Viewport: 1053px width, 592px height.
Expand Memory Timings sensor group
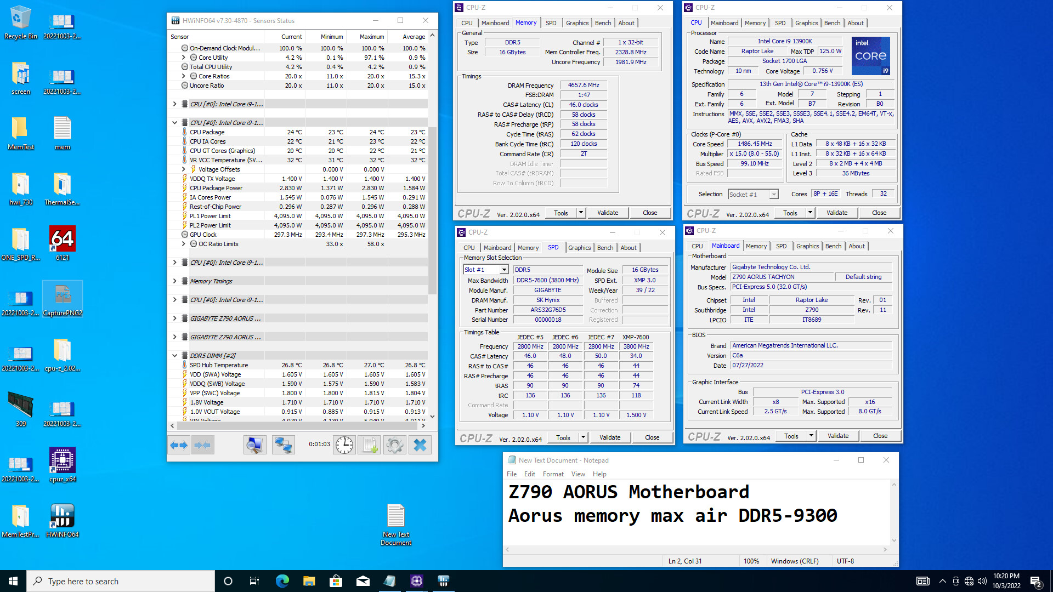(174, 281)
